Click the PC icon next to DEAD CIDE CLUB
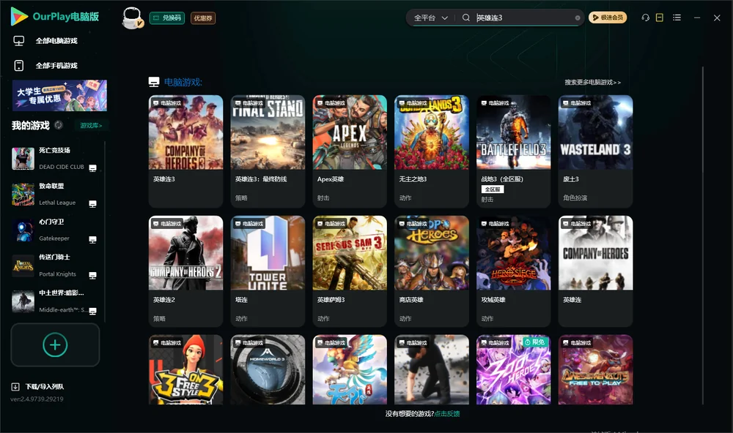The image size is (733, 433). tap(92, 168)
